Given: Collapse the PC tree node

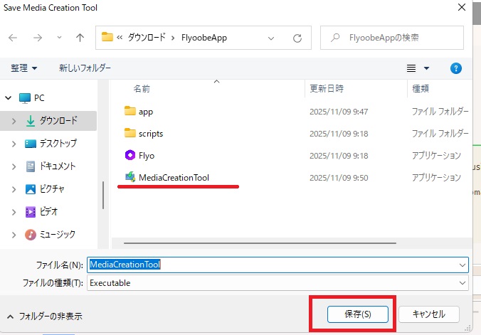Looking at the screenshot, I should pyautogui.click(x=9, y=97).
